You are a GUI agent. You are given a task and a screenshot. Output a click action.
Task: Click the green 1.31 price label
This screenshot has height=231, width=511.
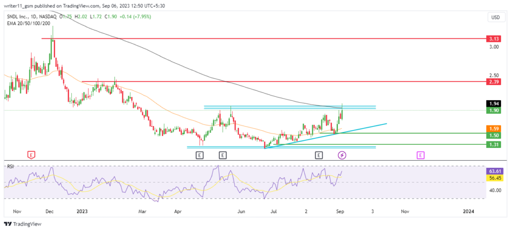coord(494,144)
